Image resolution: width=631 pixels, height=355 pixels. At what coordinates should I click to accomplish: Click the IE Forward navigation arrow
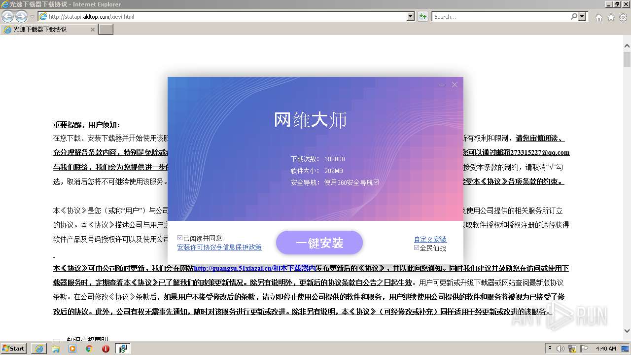pos(21,17)
